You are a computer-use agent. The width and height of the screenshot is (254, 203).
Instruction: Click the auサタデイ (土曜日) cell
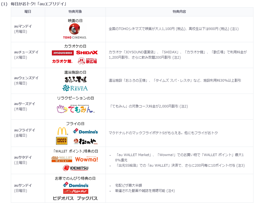point(28,160)
